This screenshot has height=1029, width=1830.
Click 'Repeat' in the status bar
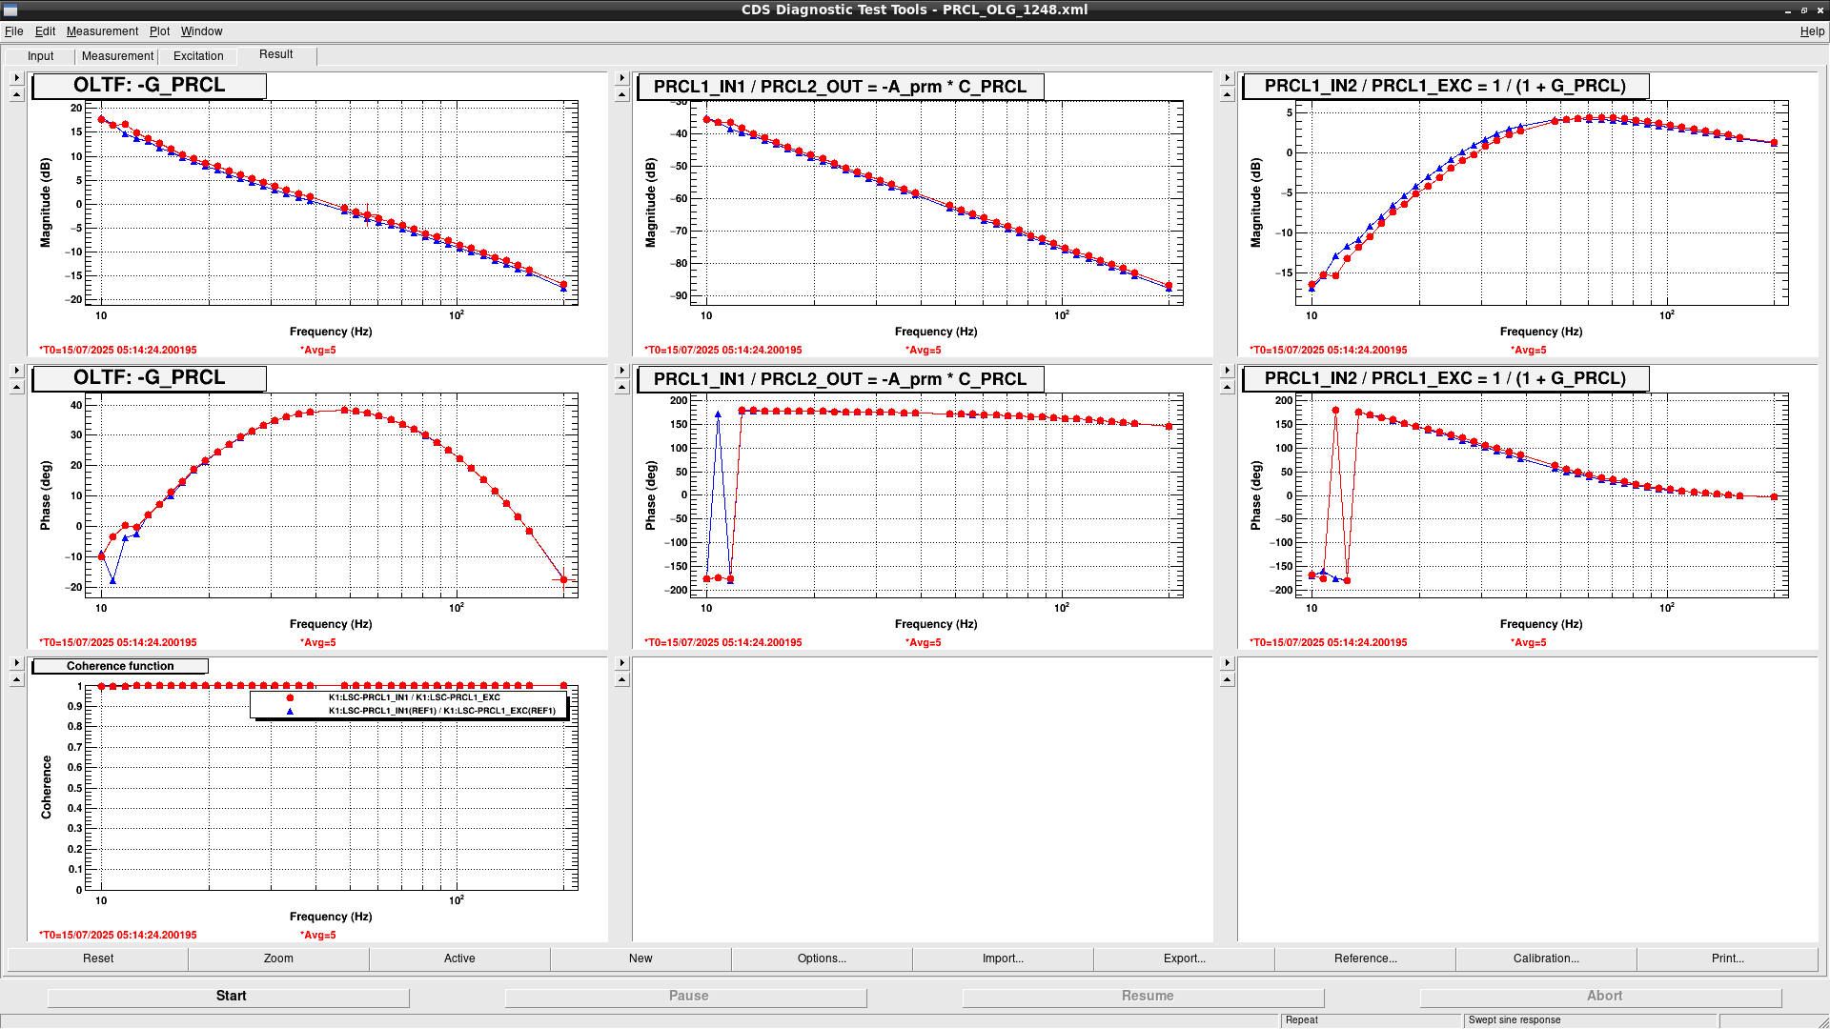1301,1020
